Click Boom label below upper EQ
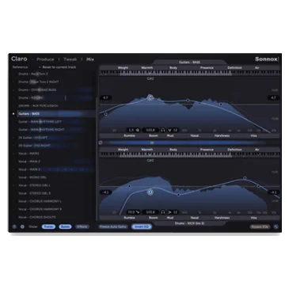289x289 pixels. [x=154, y=135]
